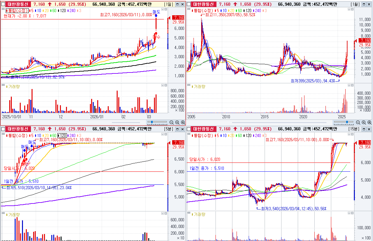The height and width of the screenshot is (241, 373).
Task: Open the [15분] period selector in the bottom-right panel
Action: pyautogui.click(x=354, y=129)
